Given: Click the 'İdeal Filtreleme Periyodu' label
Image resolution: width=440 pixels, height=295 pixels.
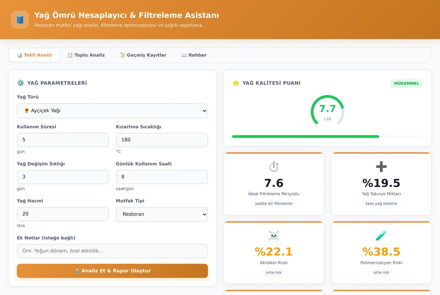Looking at the screenshot, I should [274, 194].
